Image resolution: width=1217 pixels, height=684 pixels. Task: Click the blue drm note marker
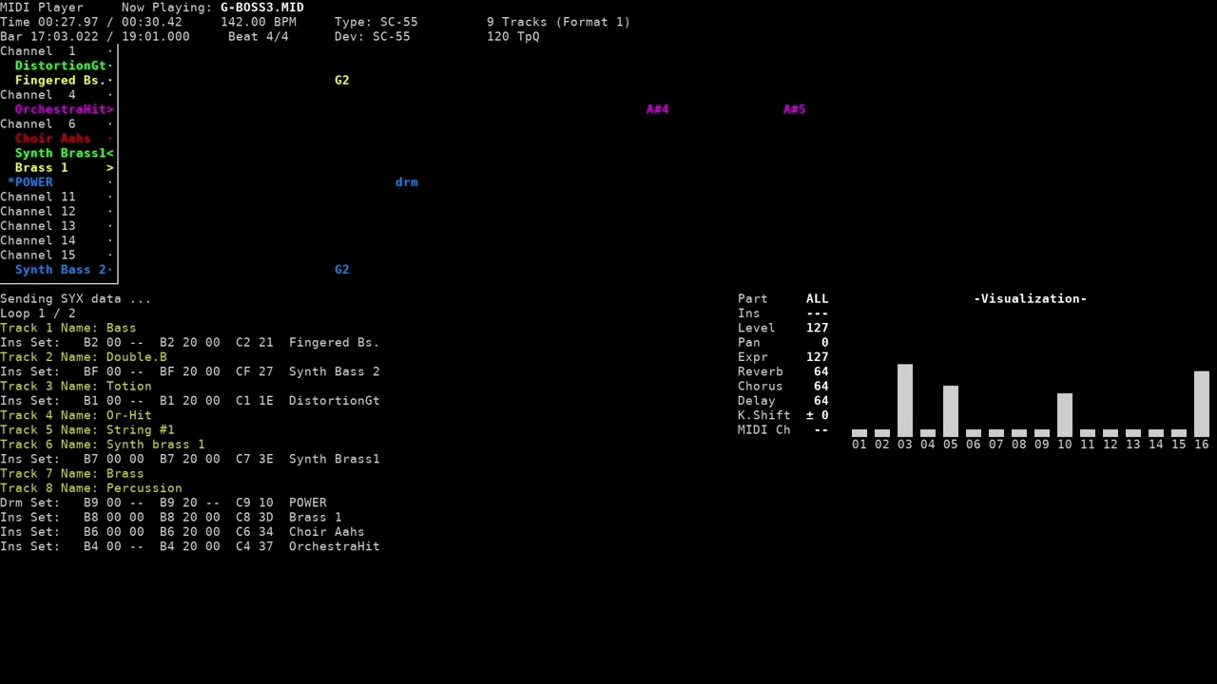pos(407,182)
